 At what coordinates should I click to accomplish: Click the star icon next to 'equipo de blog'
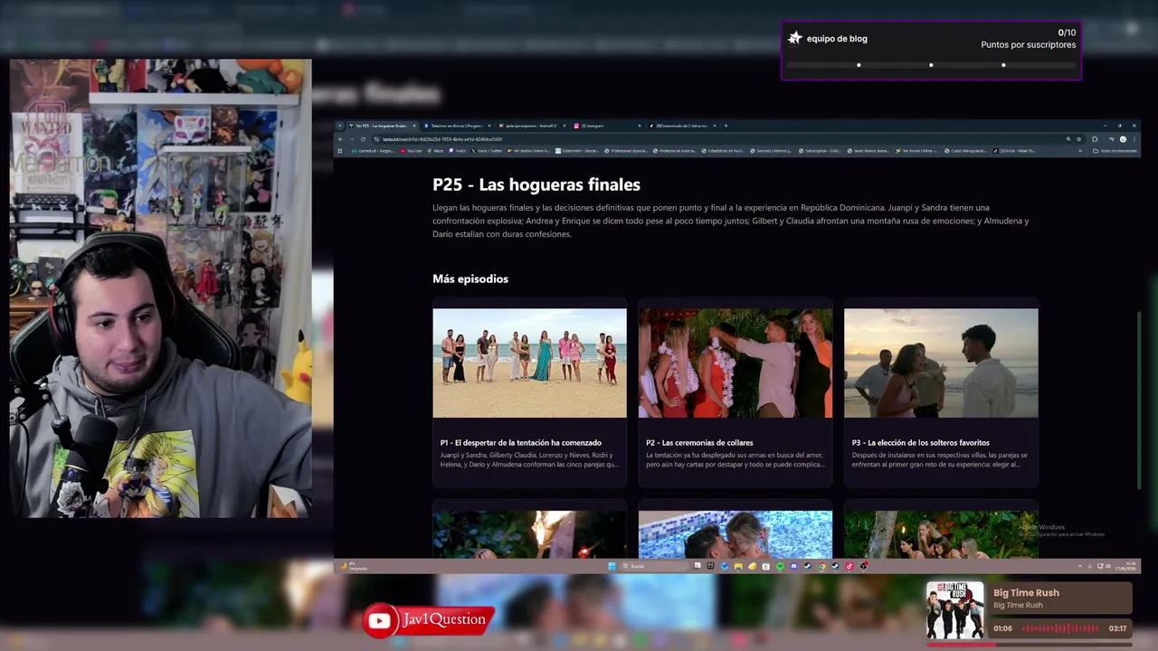(x=795, y=38)
